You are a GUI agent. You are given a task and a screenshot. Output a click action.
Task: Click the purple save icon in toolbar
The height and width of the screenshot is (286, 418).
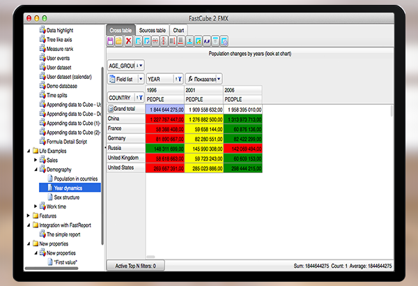pos(110,42)
